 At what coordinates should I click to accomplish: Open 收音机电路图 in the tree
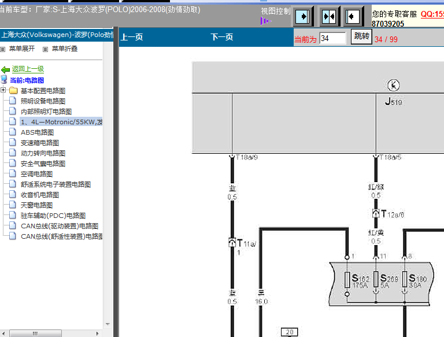pos(40,195)
